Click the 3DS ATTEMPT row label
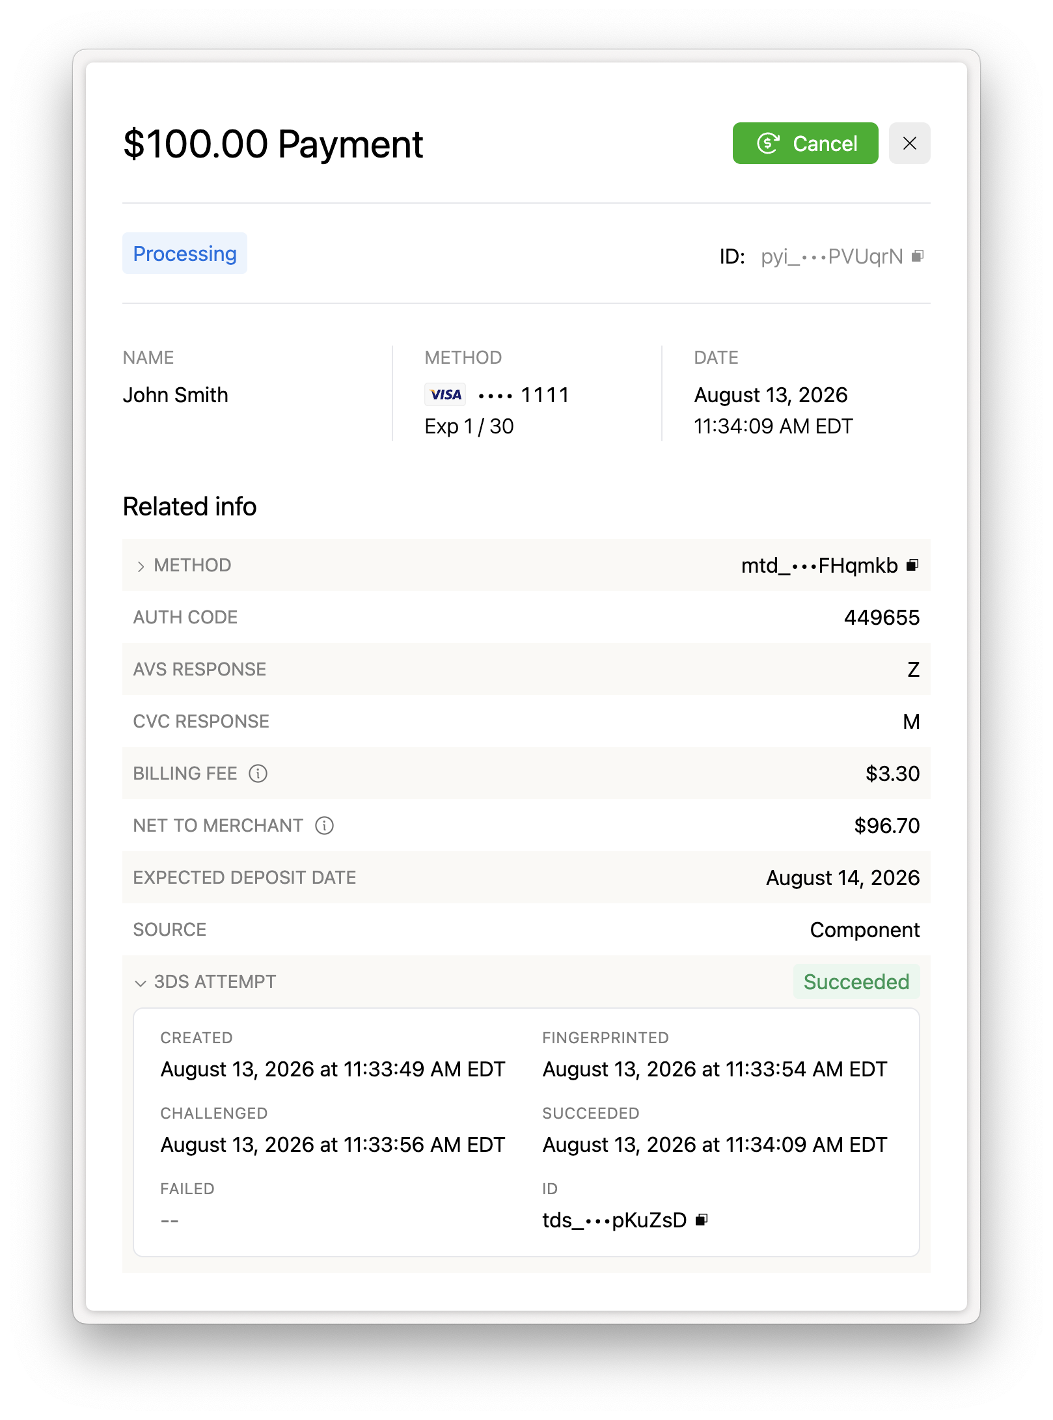 215,982
